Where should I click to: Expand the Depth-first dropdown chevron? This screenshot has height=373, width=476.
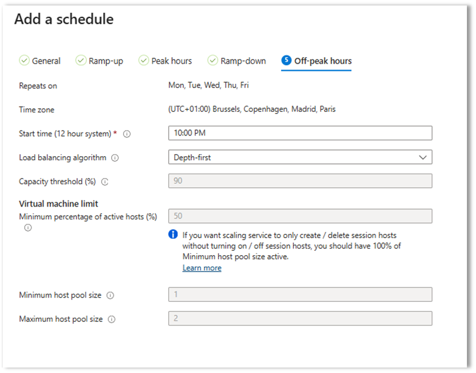423,157
